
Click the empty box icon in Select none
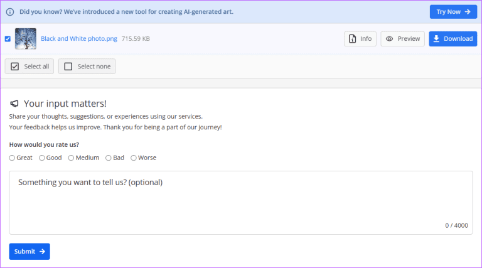(x=68, y=67)
